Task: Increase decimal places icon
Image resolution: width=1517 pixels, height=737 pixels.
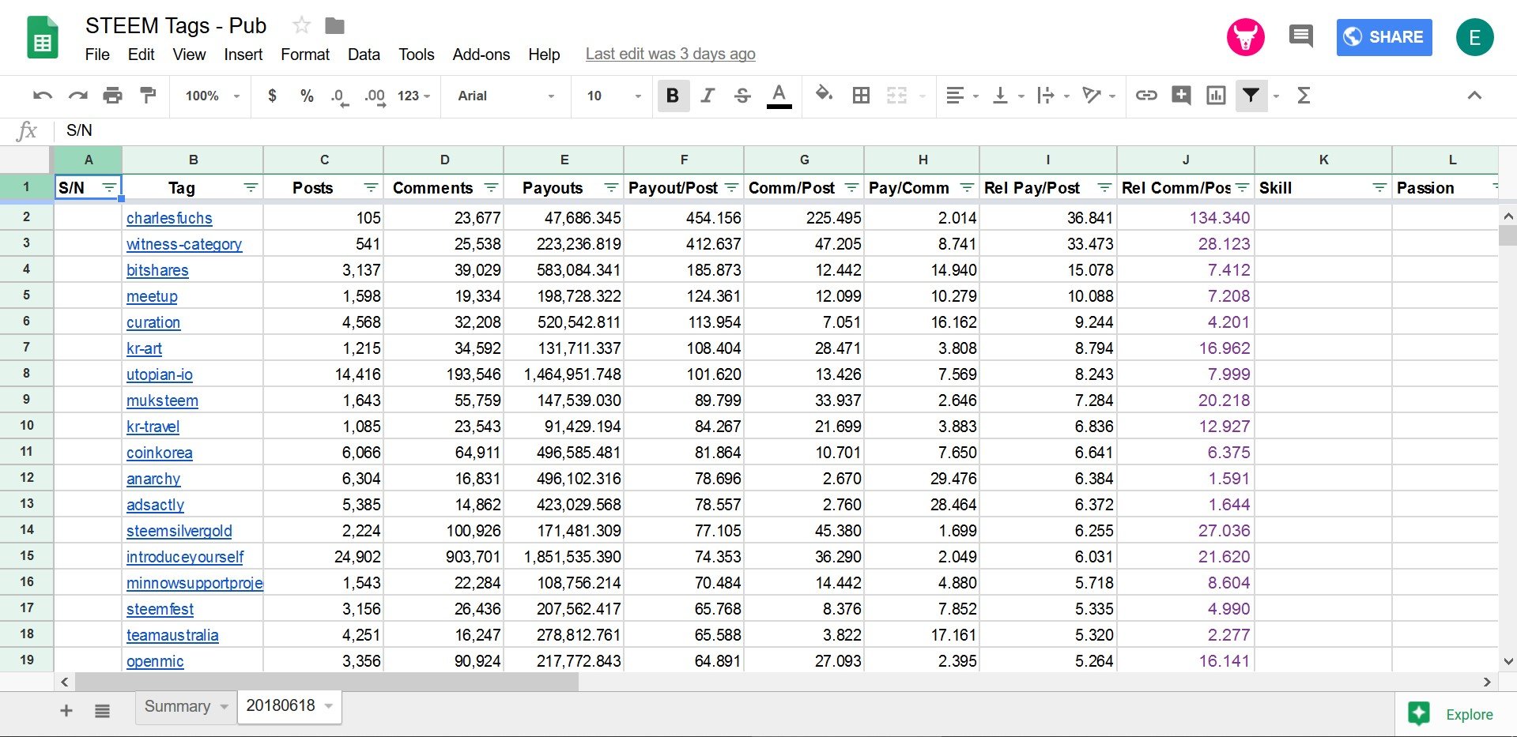Action: 375,97
